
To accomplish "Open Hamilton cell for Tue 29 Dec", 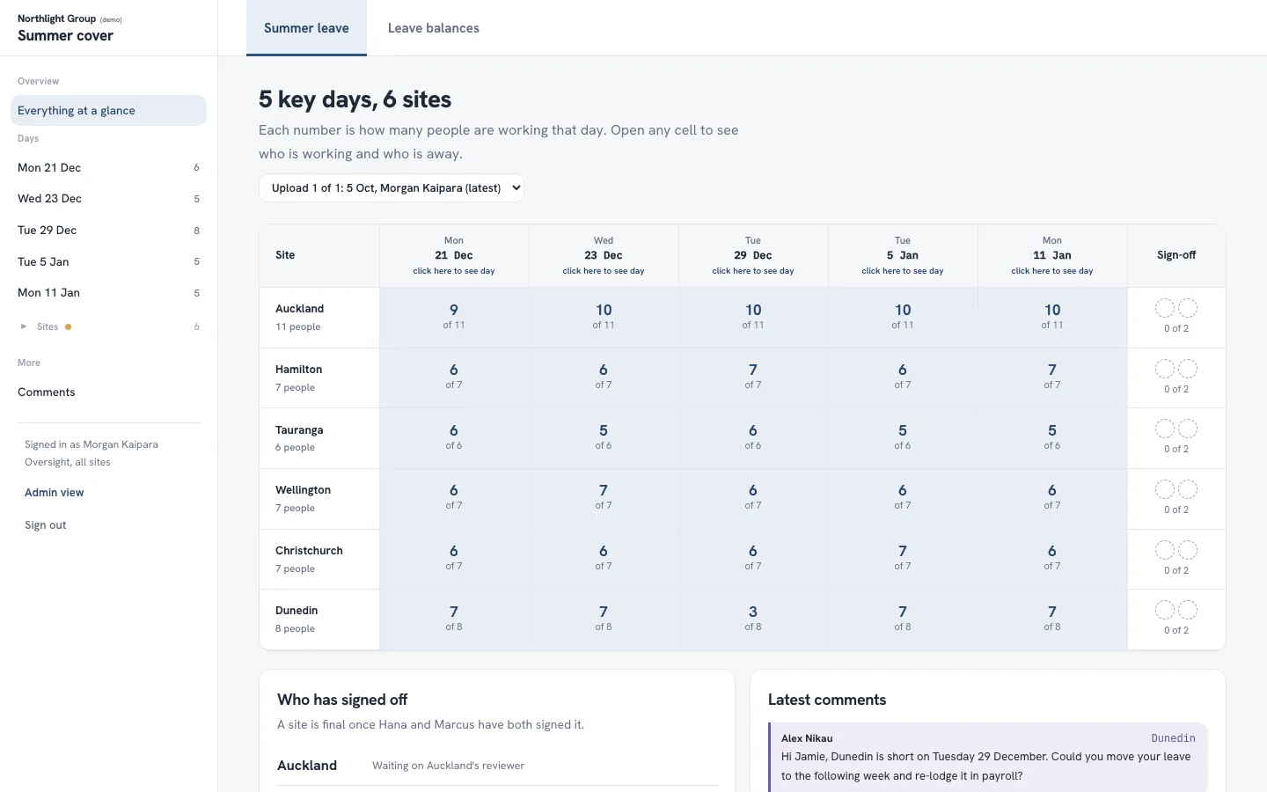I will pos(753,378).
